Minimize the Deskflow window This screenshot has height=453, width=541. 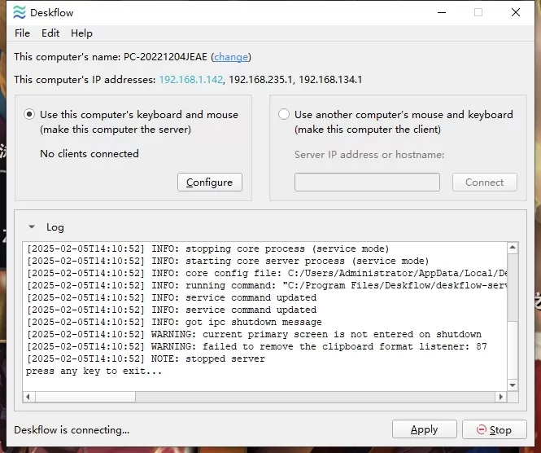coord(442,12)
